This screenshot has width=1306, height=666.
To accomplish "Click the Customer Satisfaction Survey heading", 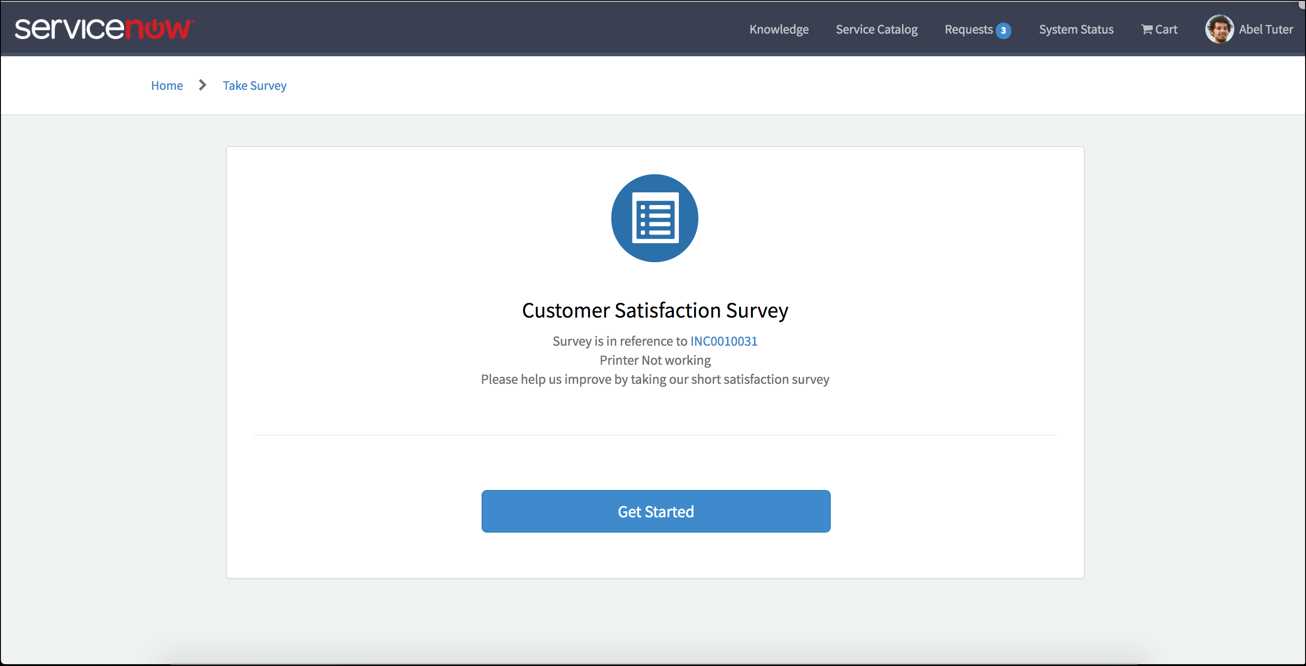I will [x=655, y=310].
